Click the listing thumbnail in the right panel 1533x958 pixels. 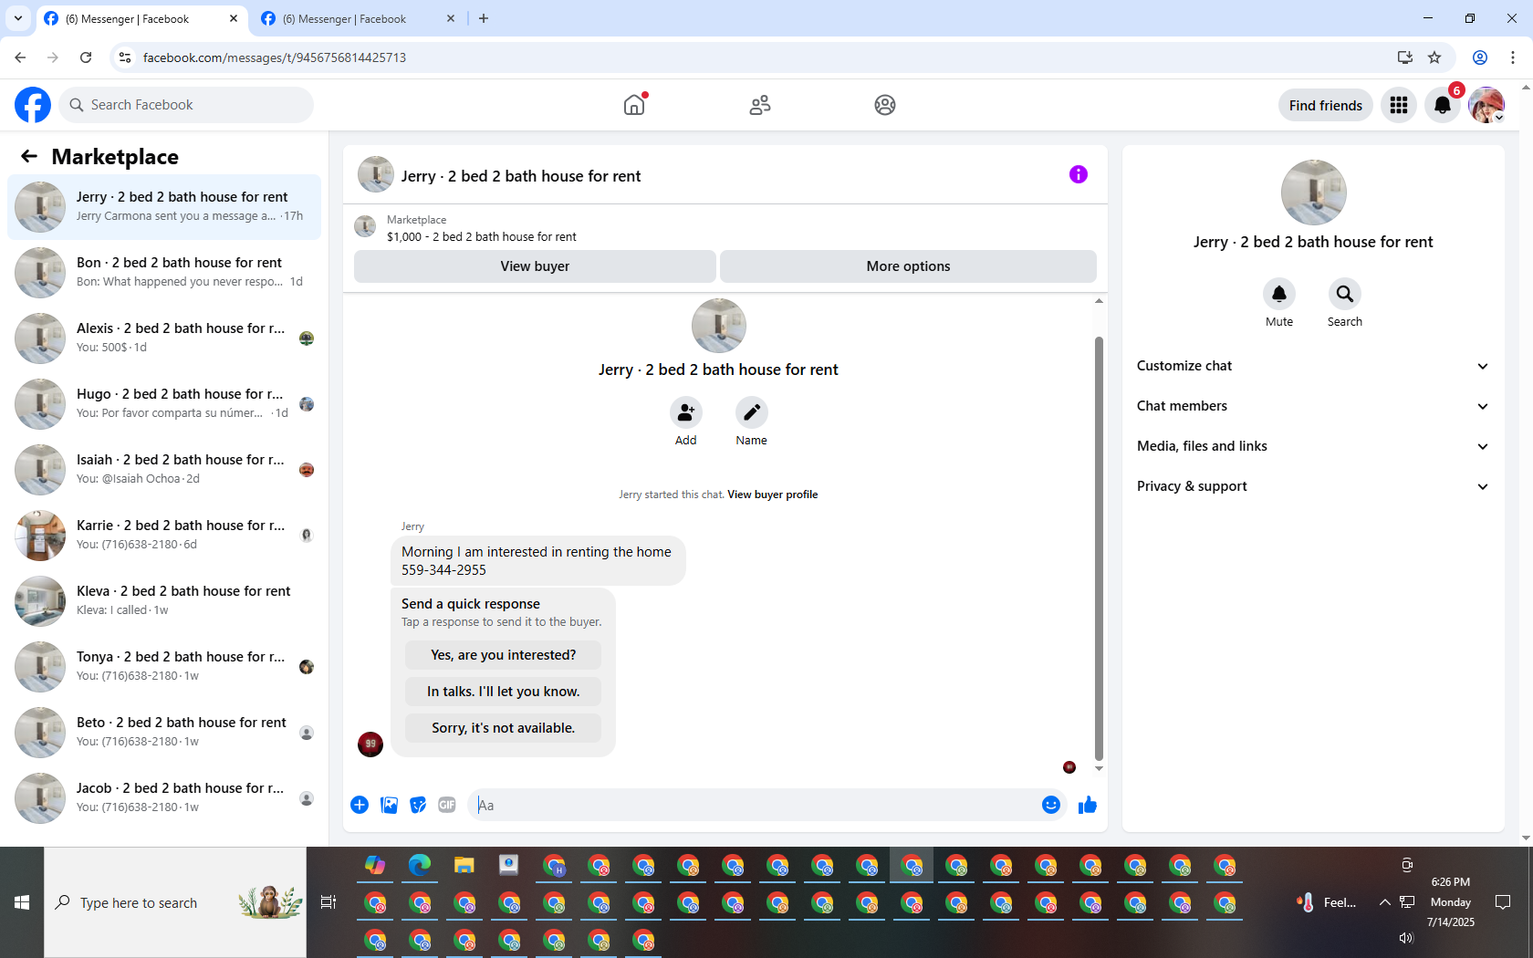[x=1313, y=193]
